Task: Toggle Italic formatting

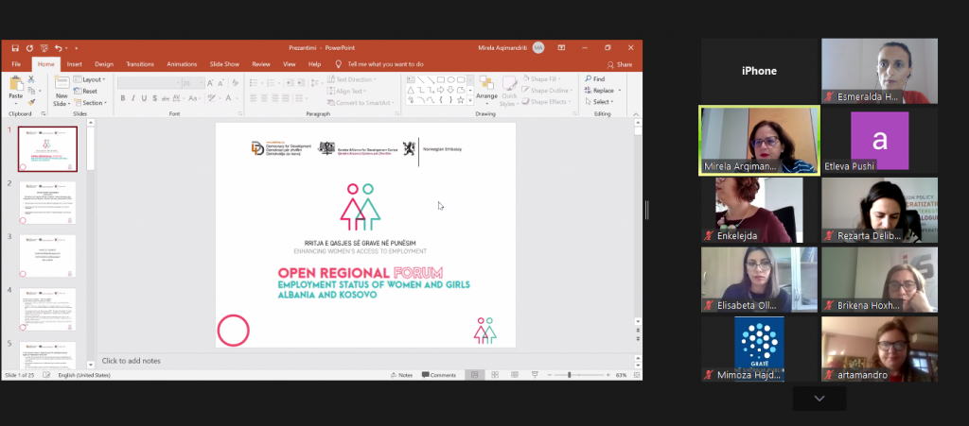Action: pyautogui.click(x=133, y=98)
